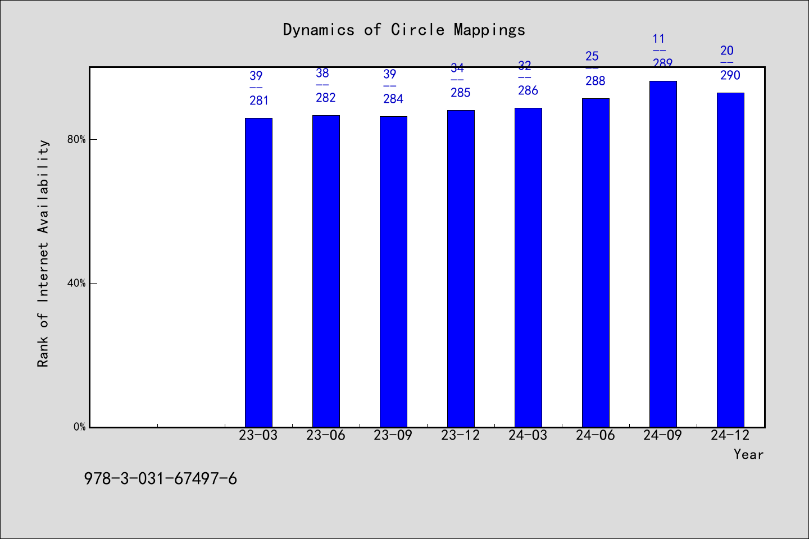The height and width of the screenshot is (539, 809).
Task: Select the blue bar for 23-09
Action: coord(393,272)
